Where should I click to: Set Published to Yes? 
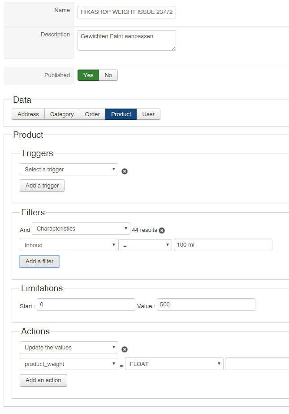coord(88,75)
